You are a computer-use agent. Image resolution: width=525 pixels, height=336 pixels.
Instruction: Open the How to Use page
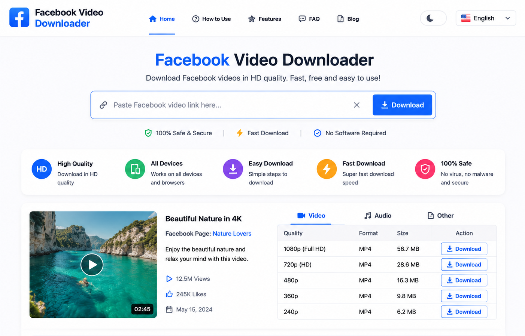[x=212, y=19]
